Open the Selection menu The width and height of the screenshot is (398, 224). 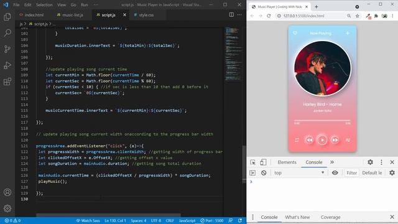44,5
